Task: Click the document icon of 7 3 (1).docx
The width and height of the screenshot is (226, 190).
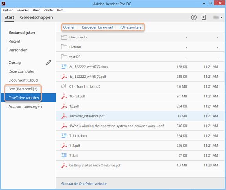Action: click(64, 136)
